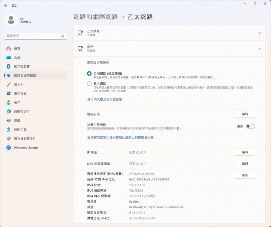Click the 首頁 home icon in sidebar

coord(9,48)
